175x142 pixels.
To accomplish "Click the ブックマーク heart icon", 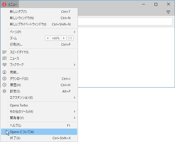I will 4,65.
